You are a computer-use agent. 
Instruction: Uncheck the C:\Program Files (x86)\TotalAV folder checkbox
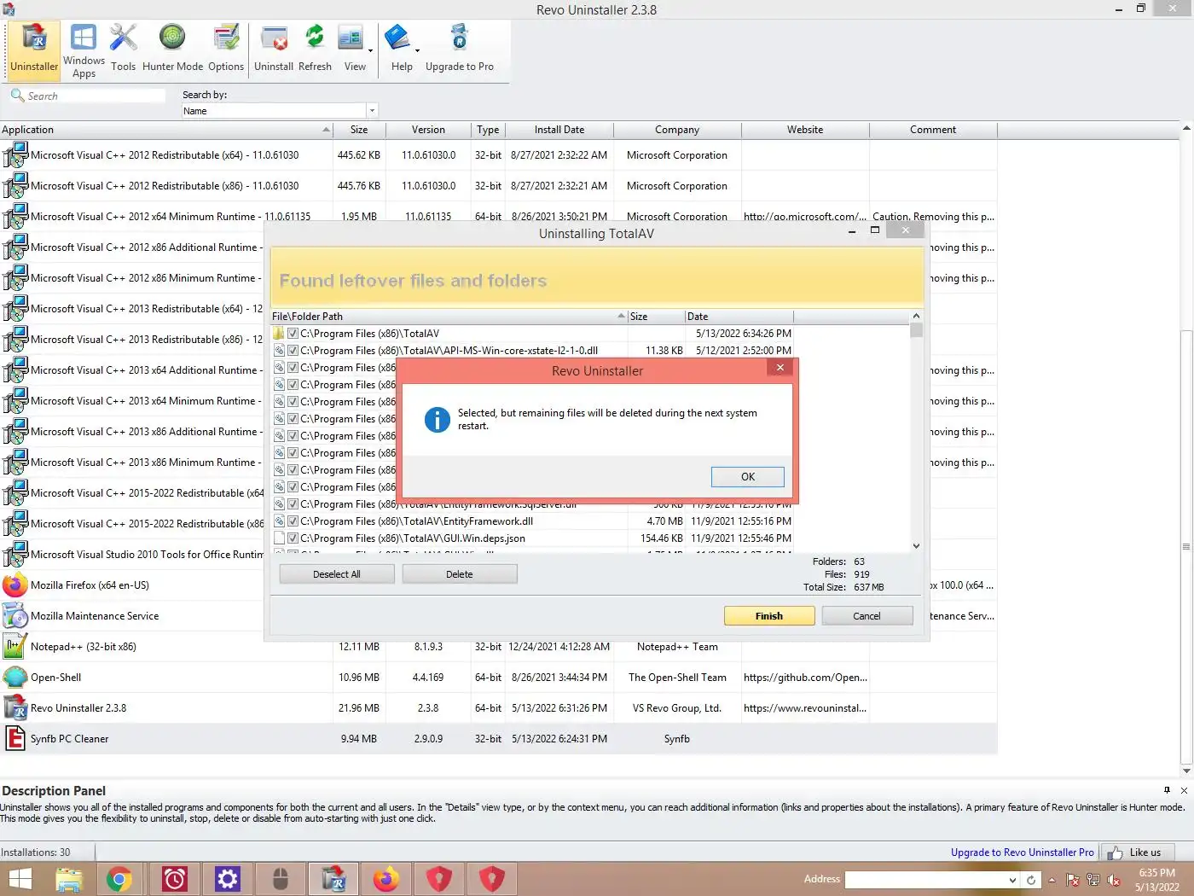(293, 334)
